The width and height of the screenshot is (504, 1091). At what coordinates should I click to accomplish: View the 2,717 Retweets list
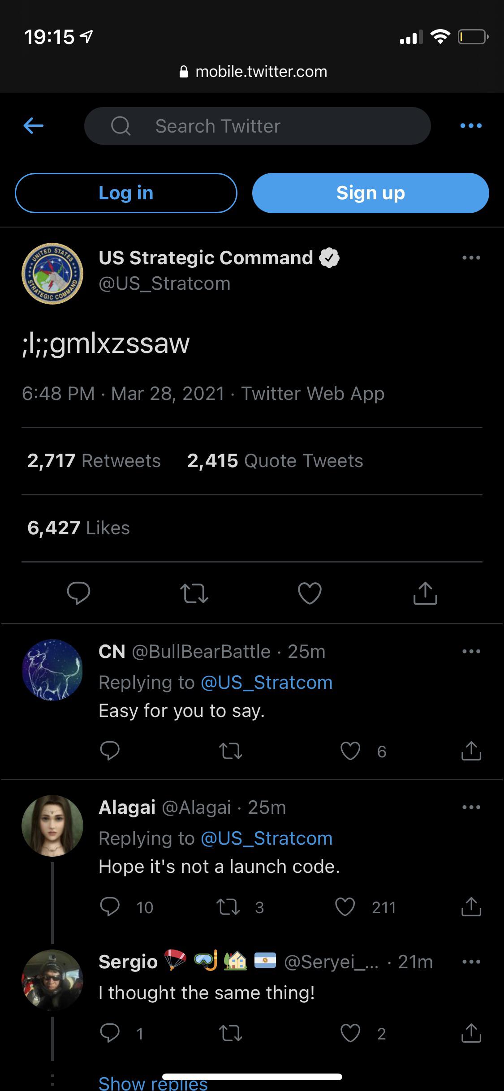(94, 461)
